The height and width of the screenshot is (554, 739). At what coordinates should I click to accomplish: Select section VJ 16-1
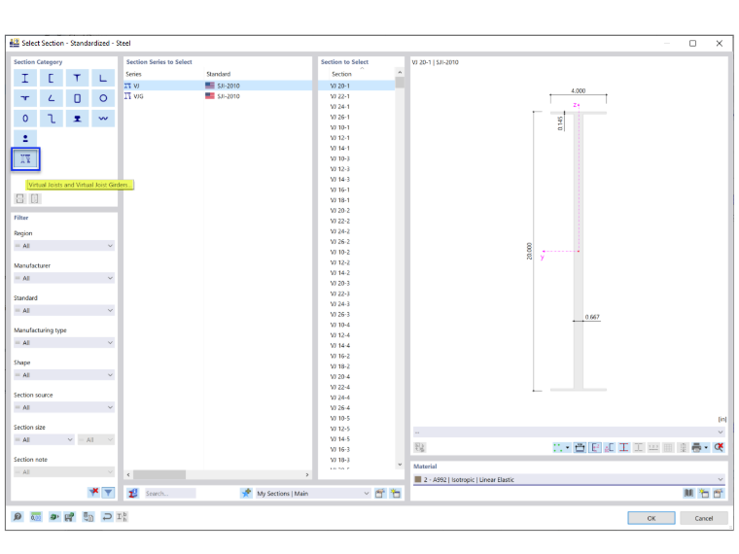339,190
